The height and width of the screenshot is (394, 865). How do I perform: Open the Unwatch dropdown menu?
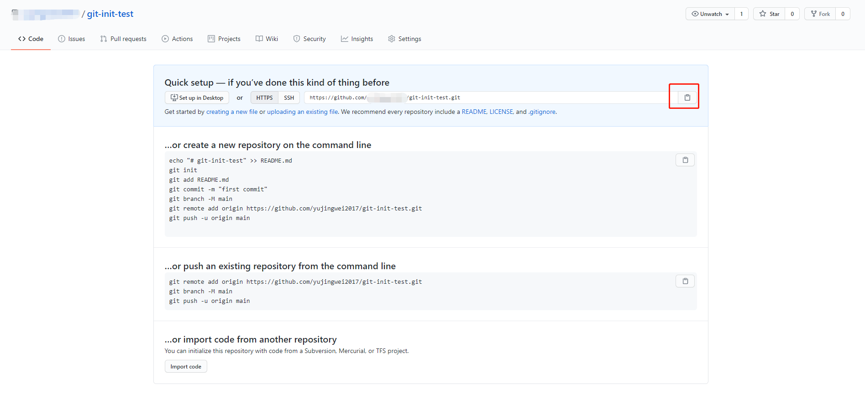710,14
